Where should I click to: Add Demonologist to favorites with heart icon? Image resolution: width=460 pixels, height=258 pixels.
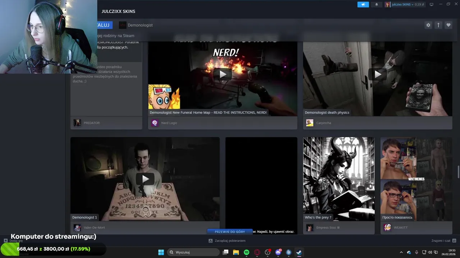[x=448, y=25]
